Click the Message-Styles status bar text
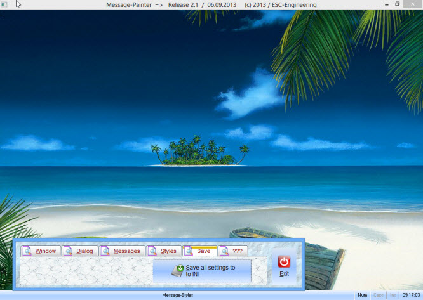The width and height of the screenshot is (423, 300). pyautogui.click(x=177, y=296)
